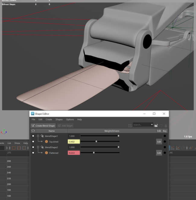
Task: Click the Squished weight slider handle
Action: coord(96,141)
